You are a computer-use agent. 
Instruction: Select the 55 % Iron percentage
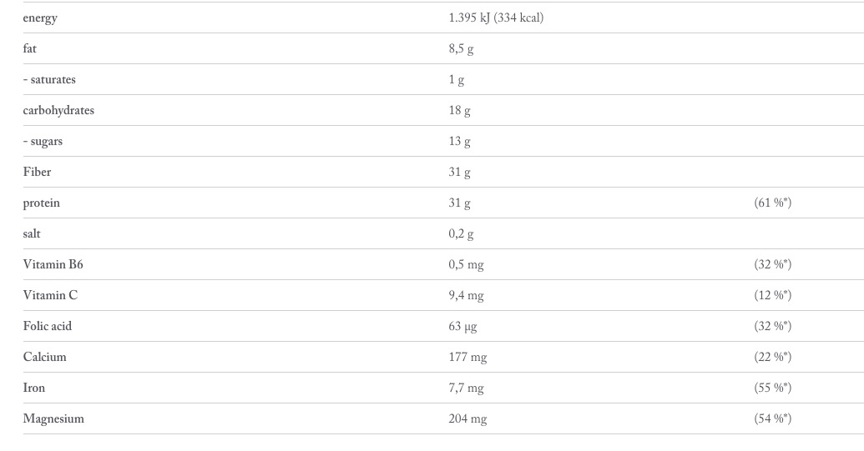point(772,387)
